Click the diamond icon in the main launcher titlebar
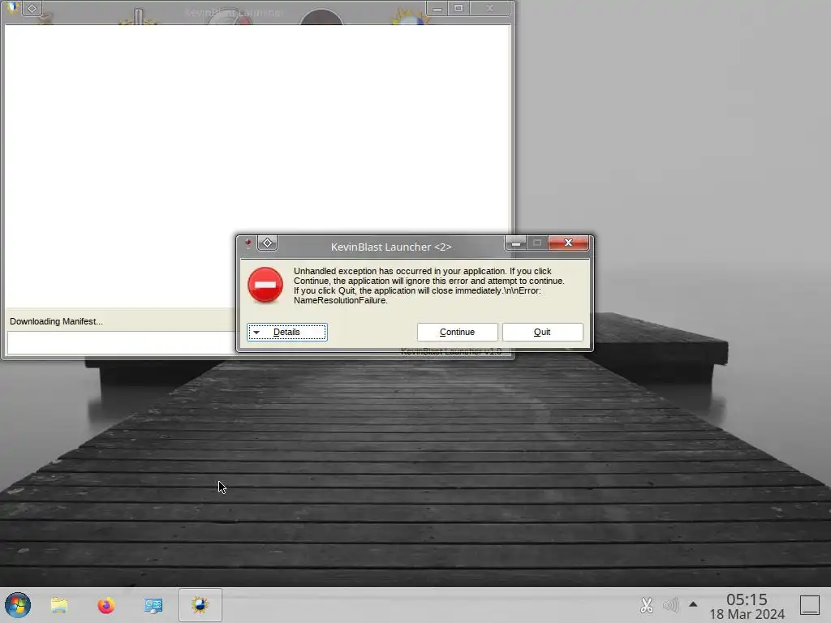 [x=32, y=8]
